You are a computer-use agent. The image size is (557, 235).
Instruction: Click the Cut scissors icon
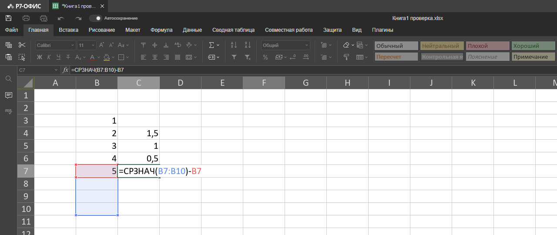click(22, 45)
